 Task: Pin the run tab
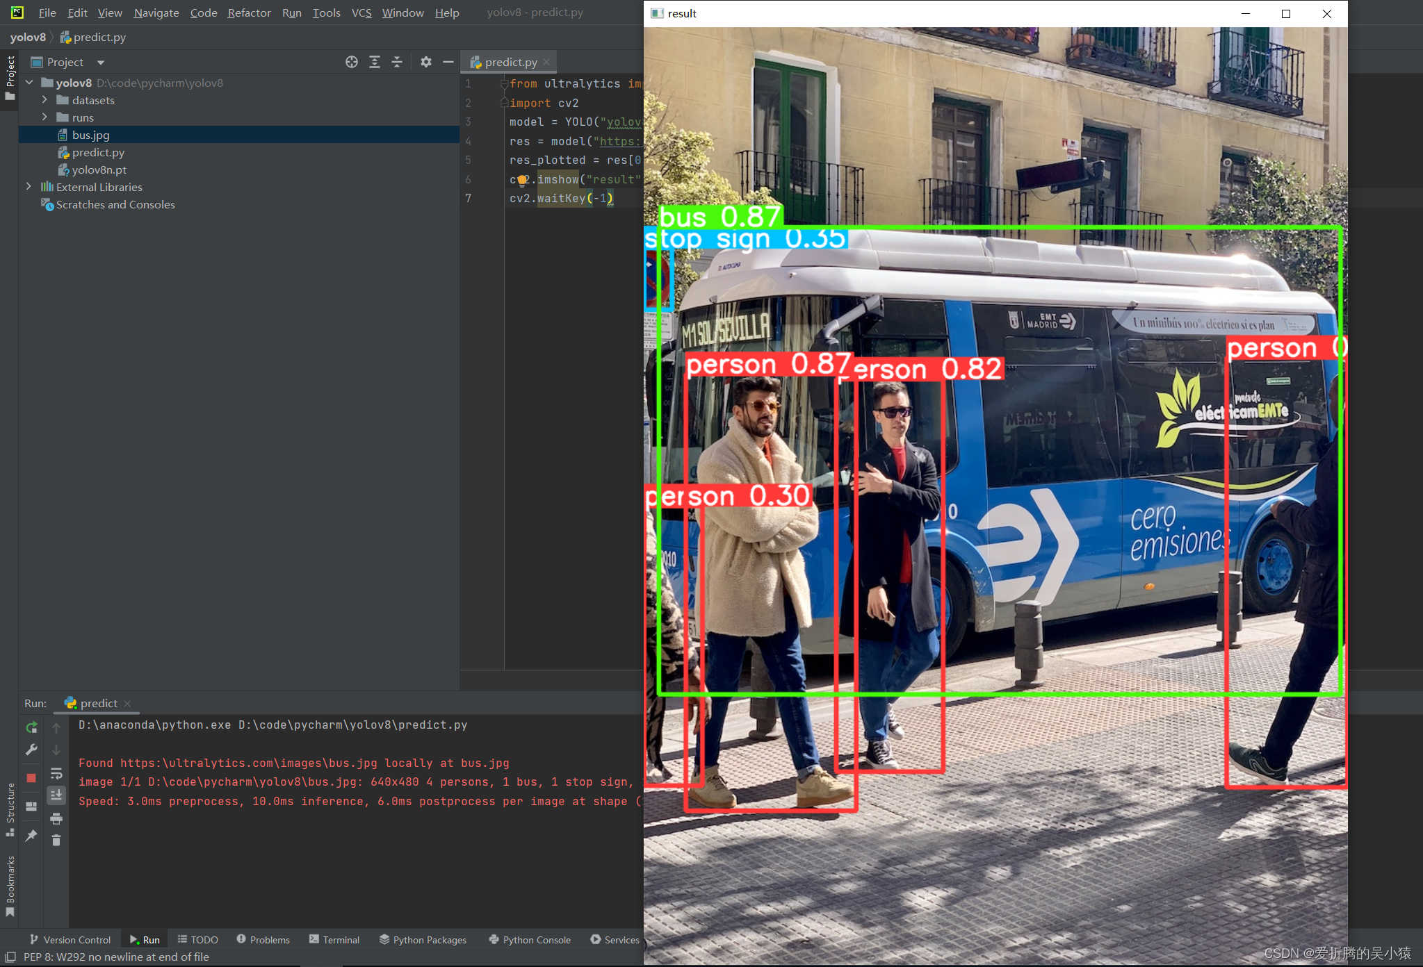tap(31, 836)
